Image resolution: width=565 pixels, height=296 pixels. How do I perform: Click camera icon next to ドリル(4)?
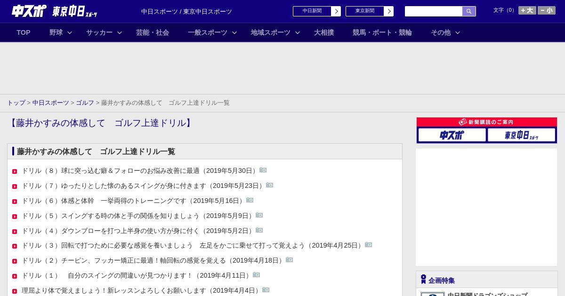(x=259, y=230)
